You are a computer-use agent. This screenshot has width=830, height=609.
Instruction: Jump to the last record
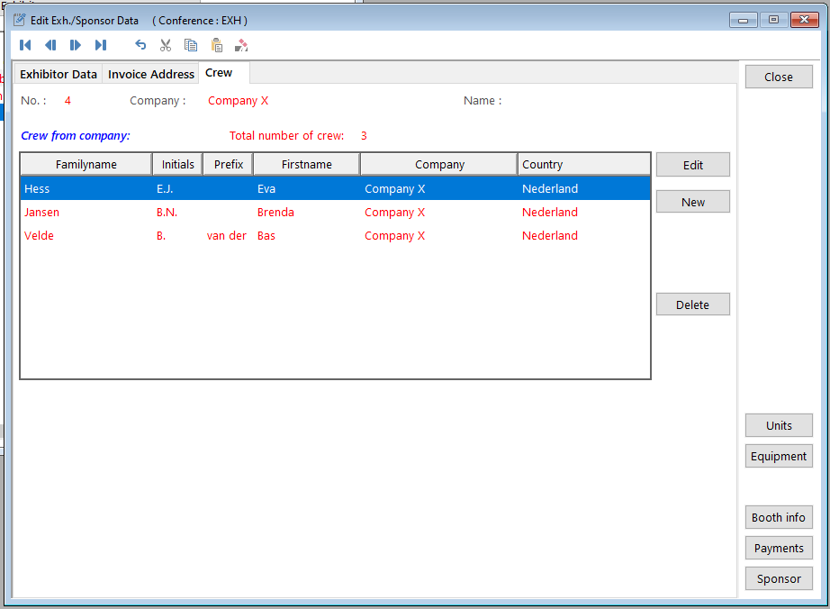[x=101, y=45]
